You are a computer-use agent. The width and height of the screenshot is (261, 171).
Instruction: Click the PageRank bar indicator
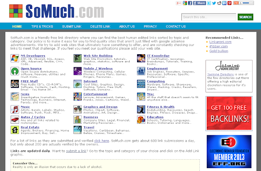(244, 3)
